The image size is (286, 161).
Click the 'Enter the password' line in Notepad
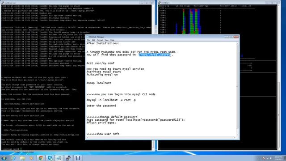(x=101, y=106)
